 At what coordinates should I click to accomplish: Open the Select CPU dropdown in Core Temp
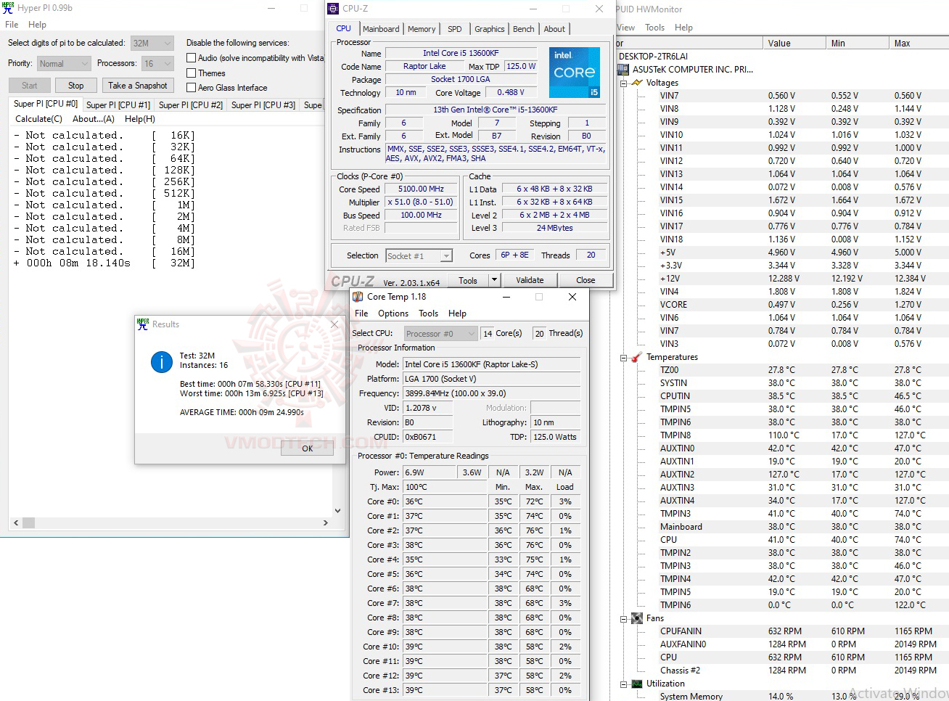click(440, 334)
